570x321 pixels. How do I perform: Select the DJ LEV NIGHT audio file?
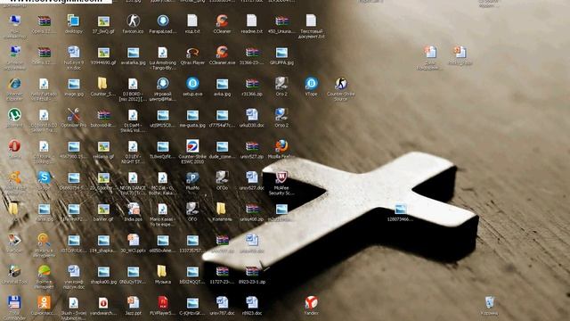133,146
